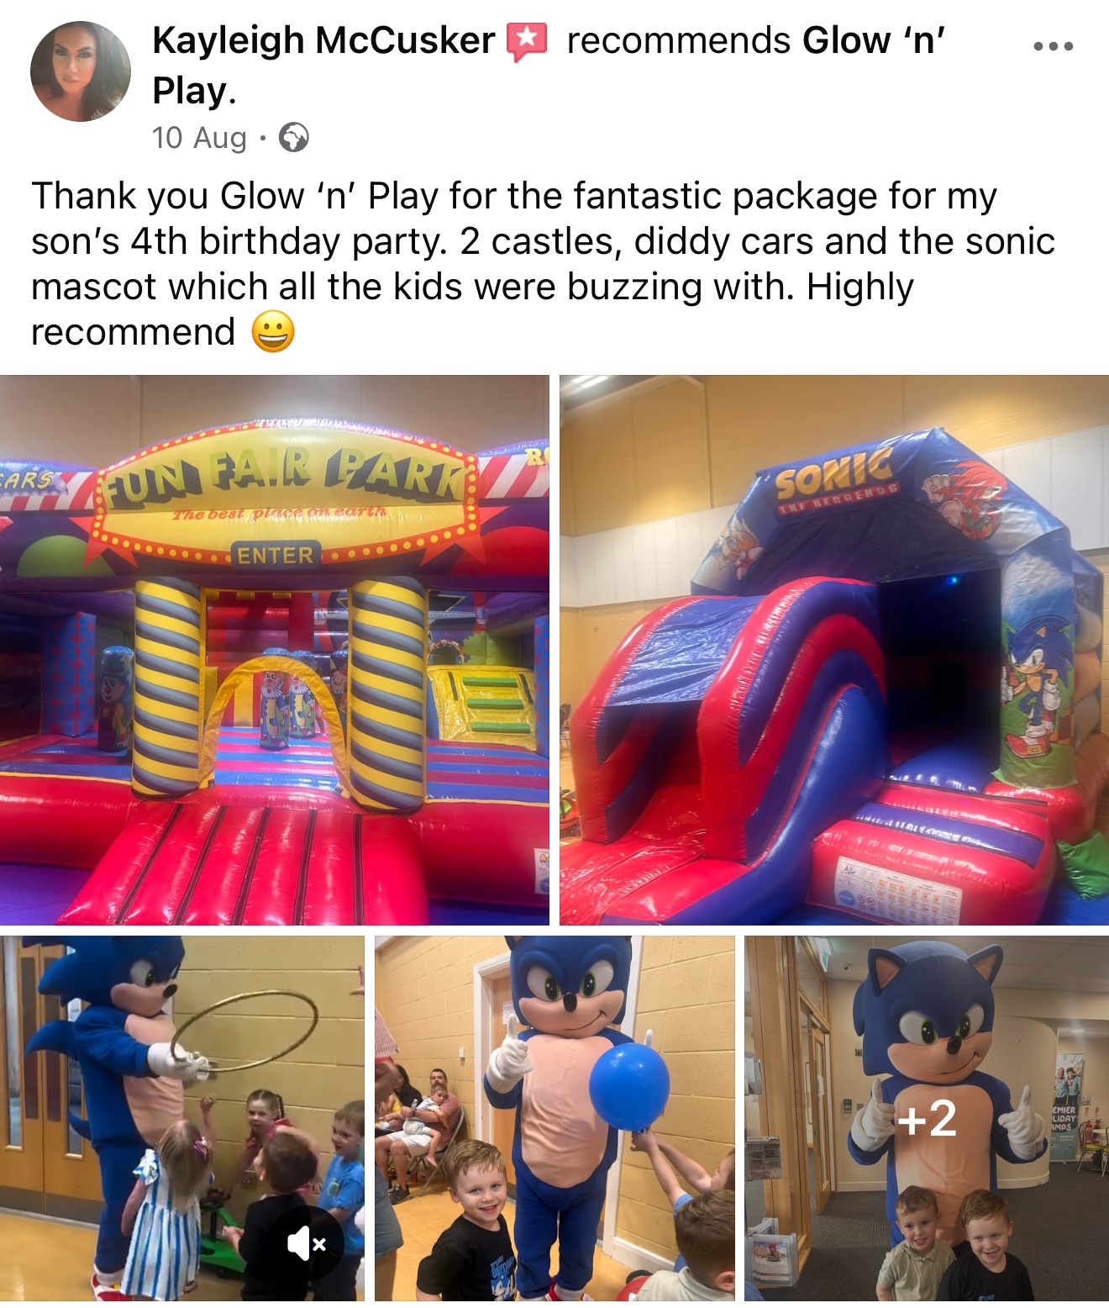Screen dimensions: 1109x1308
Task: Open the three-dot post options menu
Action: coord(1053,46)
